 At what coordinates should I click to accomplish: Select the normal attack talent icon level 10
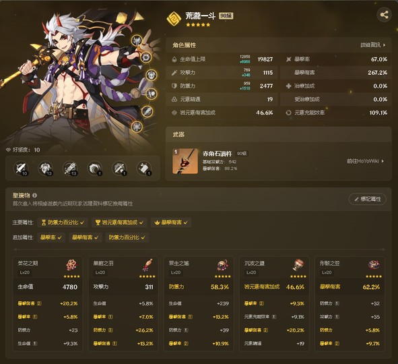[21, 168]
